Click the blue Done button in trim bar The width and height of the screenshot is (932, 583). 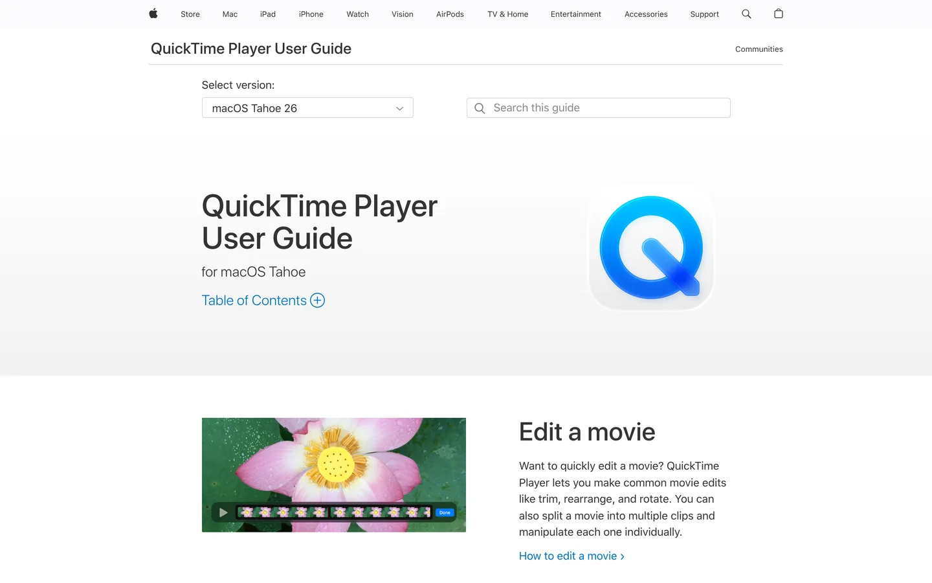pyautogui.click(x=445, y=512)
